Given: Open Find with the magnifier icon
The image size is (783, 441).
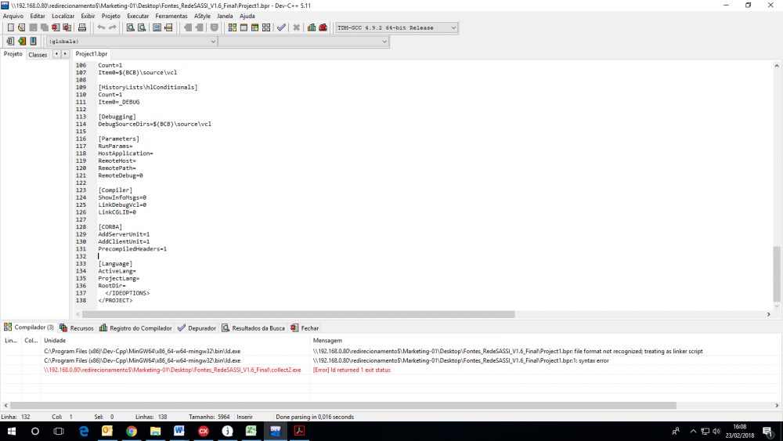Looking at the screenshot, I should tap(130, 27).
